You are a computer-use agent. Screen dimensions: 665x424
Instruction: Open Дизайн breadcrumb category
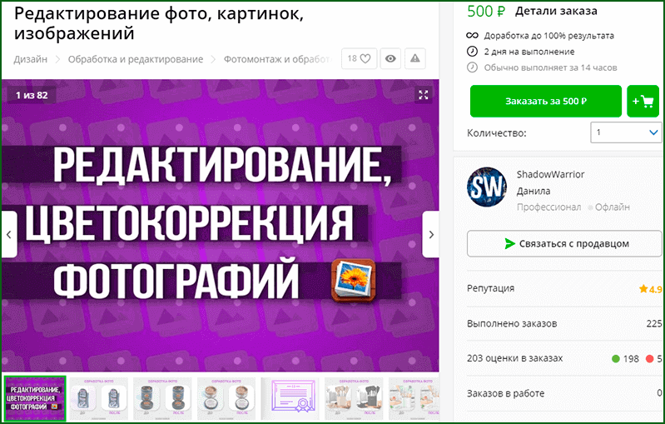(x=30, y=59)
